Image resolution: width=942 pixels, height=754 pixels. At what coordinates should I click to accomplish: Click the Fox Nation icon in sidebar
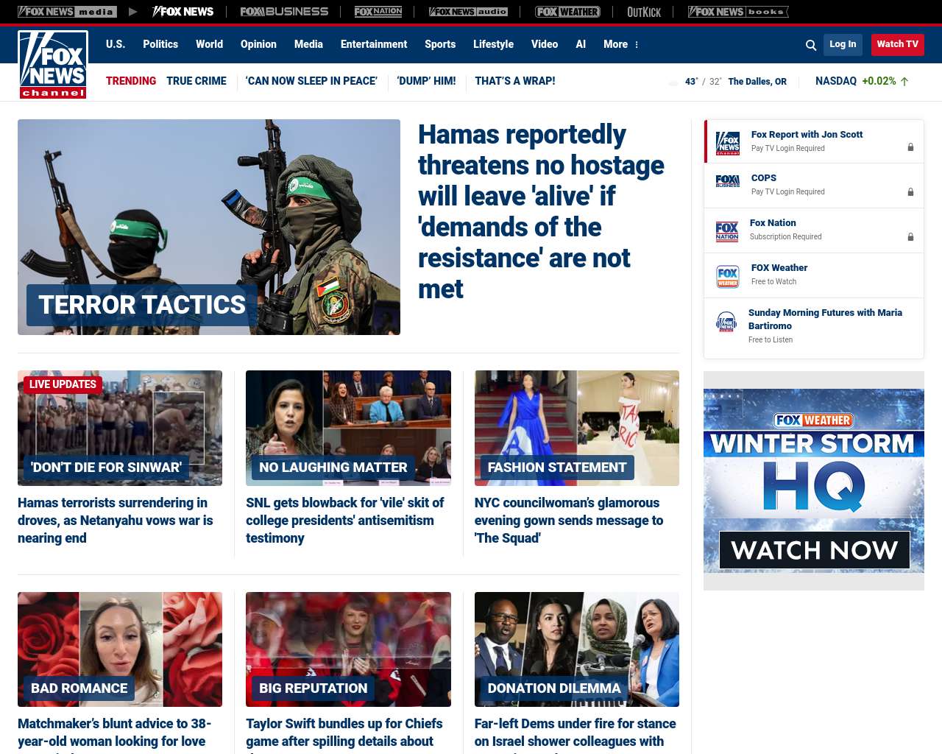[727, 231]
